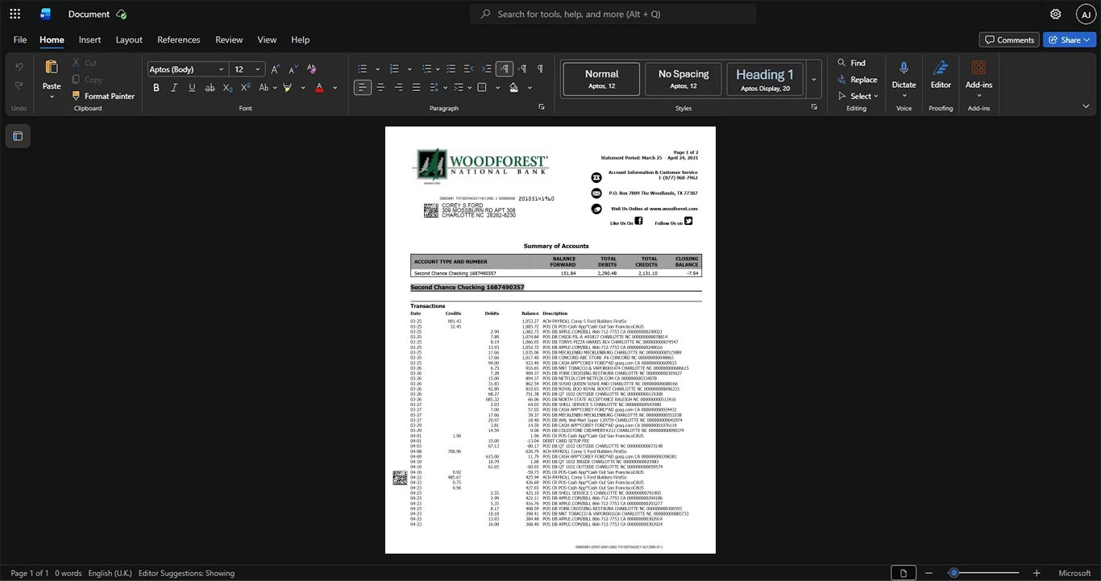Apply numbered list

(x=394, y=69)
